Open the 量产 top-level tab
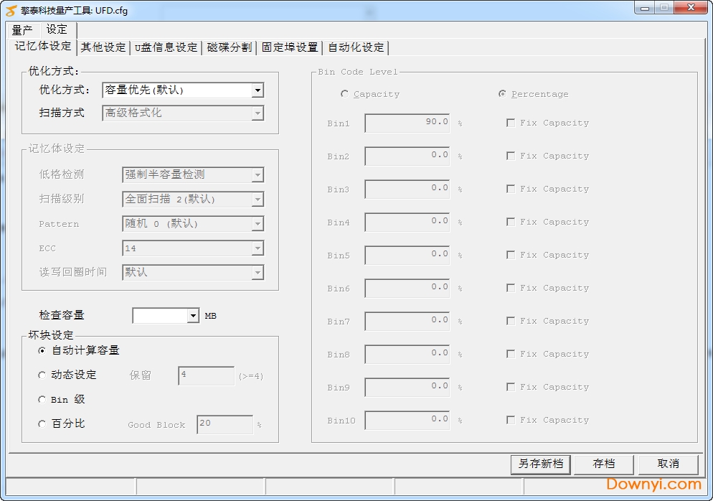The height and width of the screenshot is (501, 713). [x=22, y=29]
